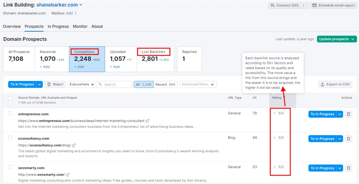Click the Export to CSV button
The height and width of the screenshot is (184, 359).
pyautogui.click(x=335, y=84)
